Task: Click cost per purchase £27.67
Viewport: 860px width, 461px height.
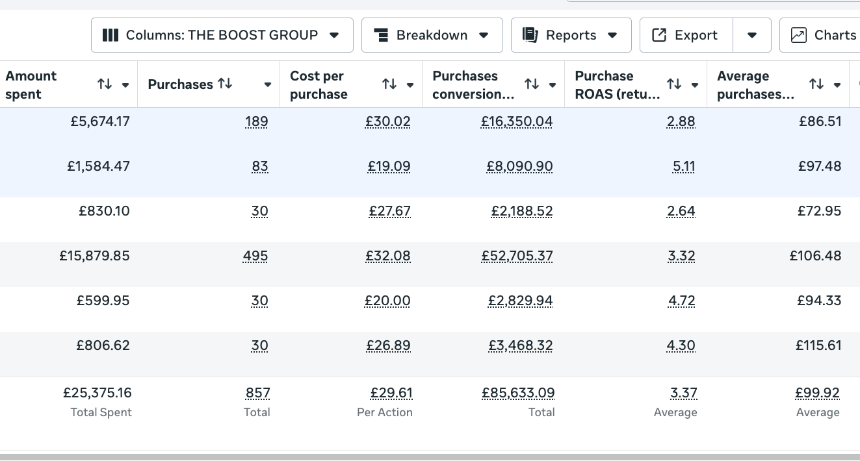Action: (390, 212)
